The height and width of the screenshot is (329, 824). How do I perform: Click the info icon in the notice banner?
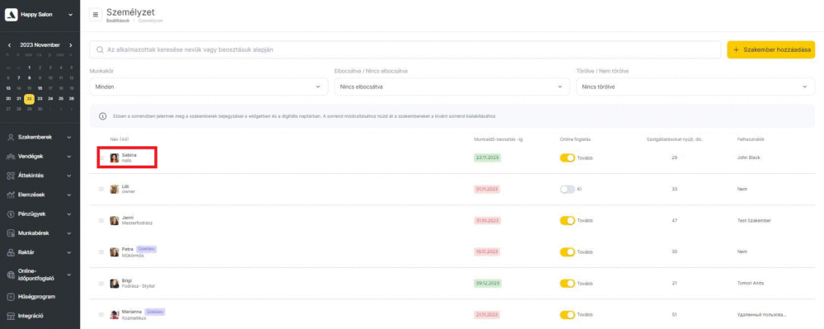102,115
